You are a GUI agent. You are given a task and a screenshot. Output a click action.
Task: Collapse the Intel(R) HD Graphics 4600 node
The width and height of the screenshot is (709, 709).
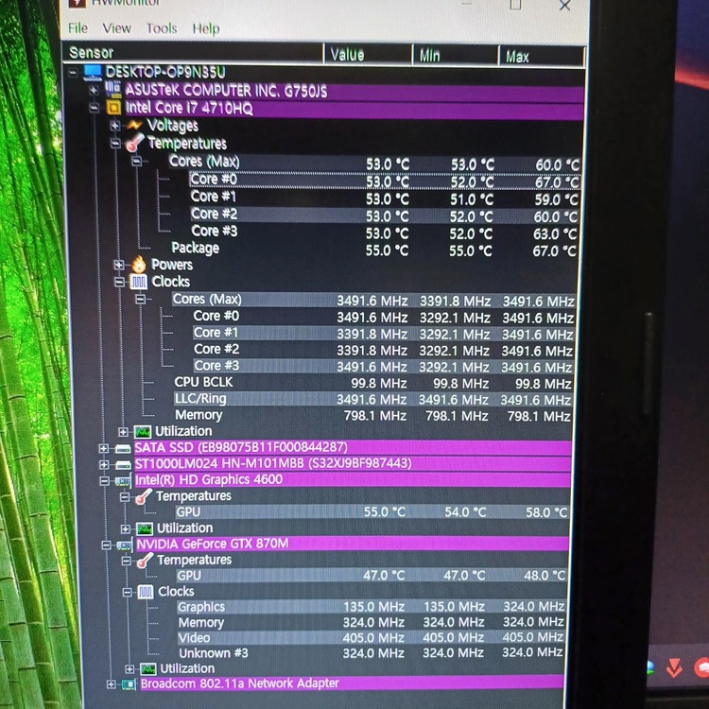(104, 480)
